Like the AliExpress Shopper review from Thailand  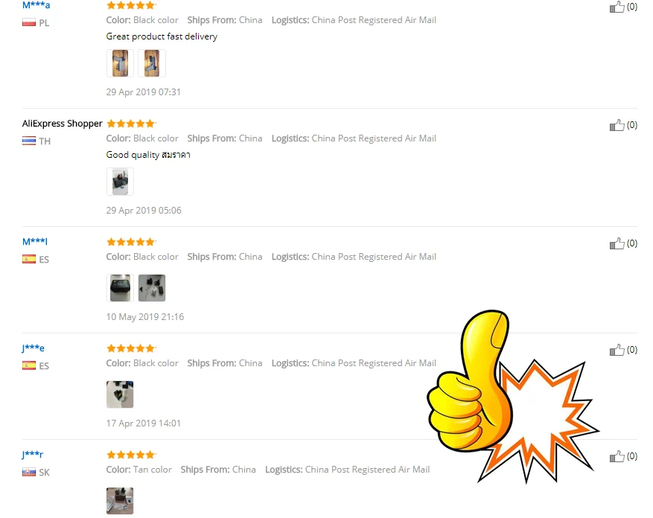(617, 125)
